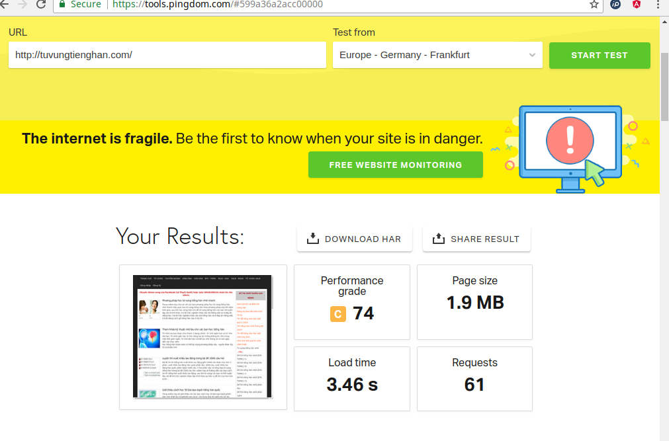Click the SHARE RESULT button
Viewport: 669px width, 441px height.
click(x=476, y=239)
